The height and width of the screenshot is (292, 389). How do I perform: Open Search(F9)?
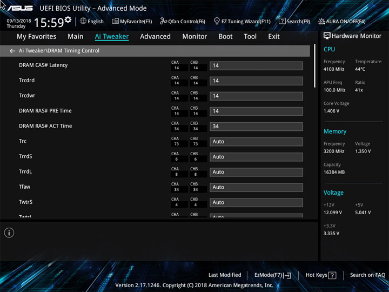(x=298, y=22)
